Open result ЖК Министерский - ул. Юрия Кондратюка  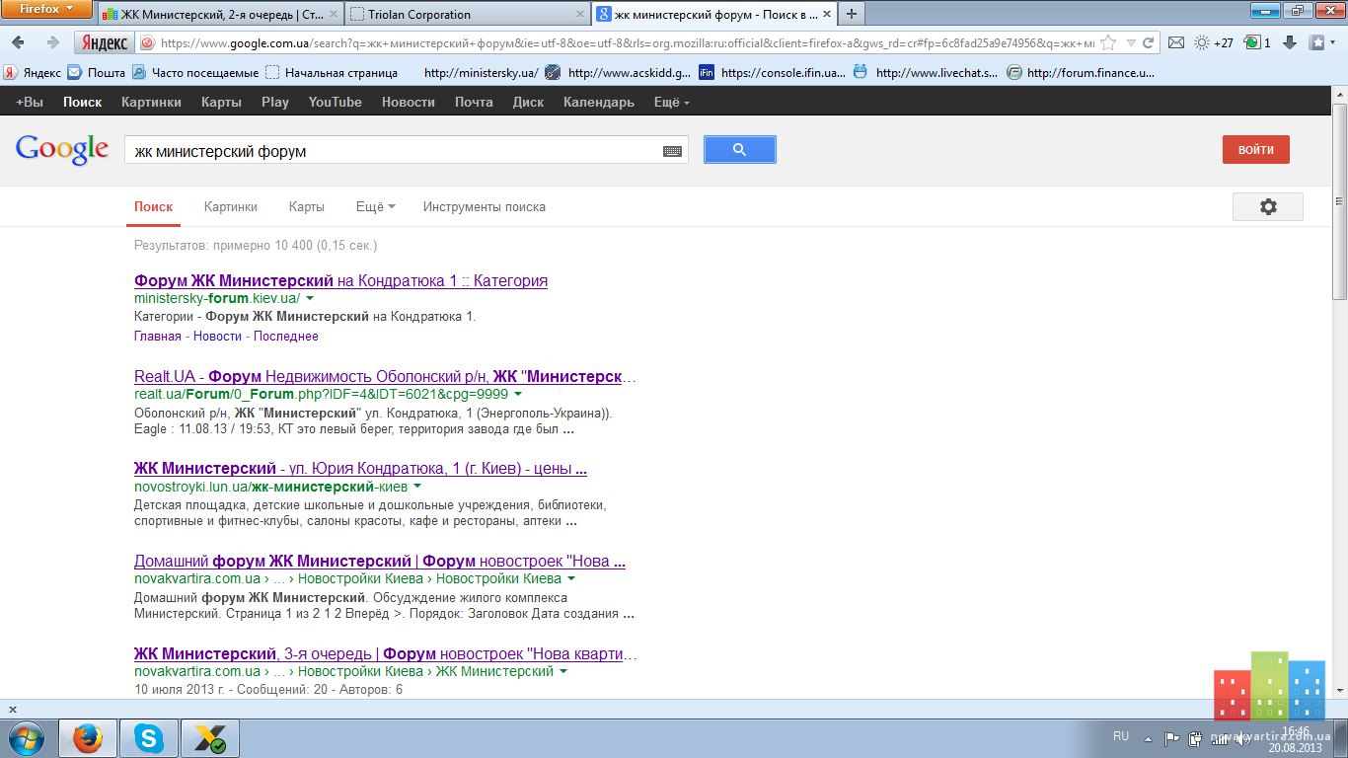point(361,468)
